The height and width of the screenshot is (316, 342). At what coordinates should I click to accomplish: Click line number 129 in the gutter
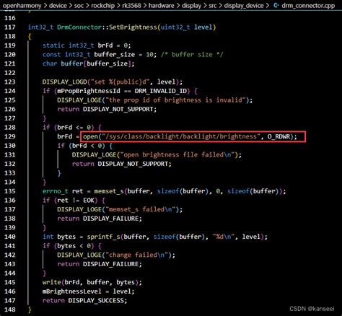[x=9, y=136]
